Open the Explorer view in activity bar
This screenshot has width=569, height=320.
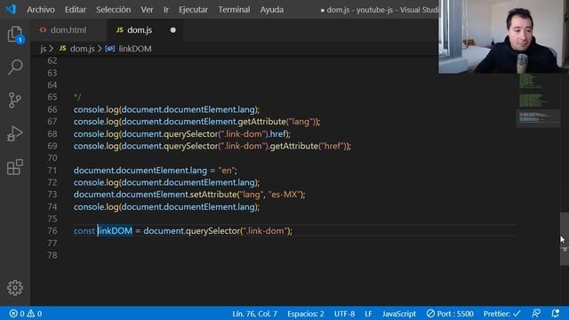click(x=15, y=34)
